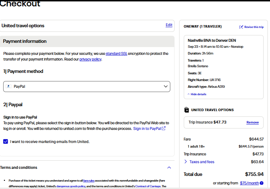Viewport: 270px width, 189px height.
Task: Open the dangerous goods policy link
Action: click(71, 186)
